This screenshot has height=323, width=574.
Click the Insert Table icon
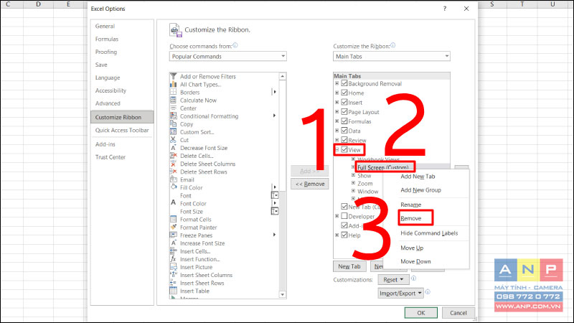click(174, 291)
